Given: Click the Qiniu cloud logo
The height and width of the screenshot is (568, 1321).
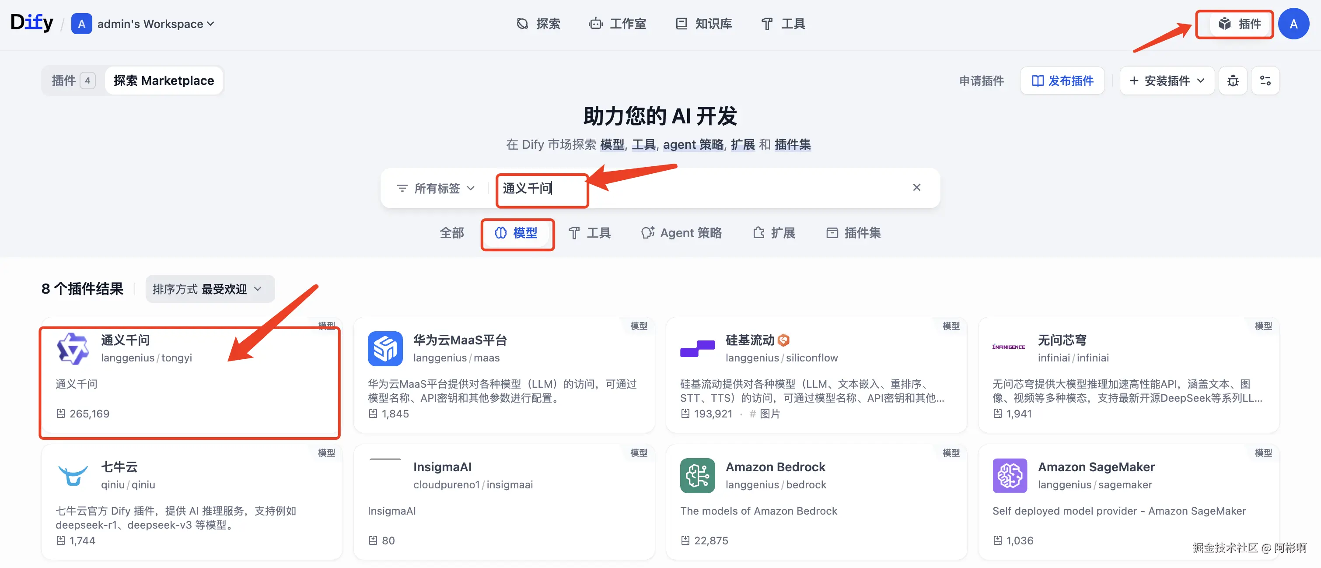Looking at the screenshot, I should (x=73, y=475).
